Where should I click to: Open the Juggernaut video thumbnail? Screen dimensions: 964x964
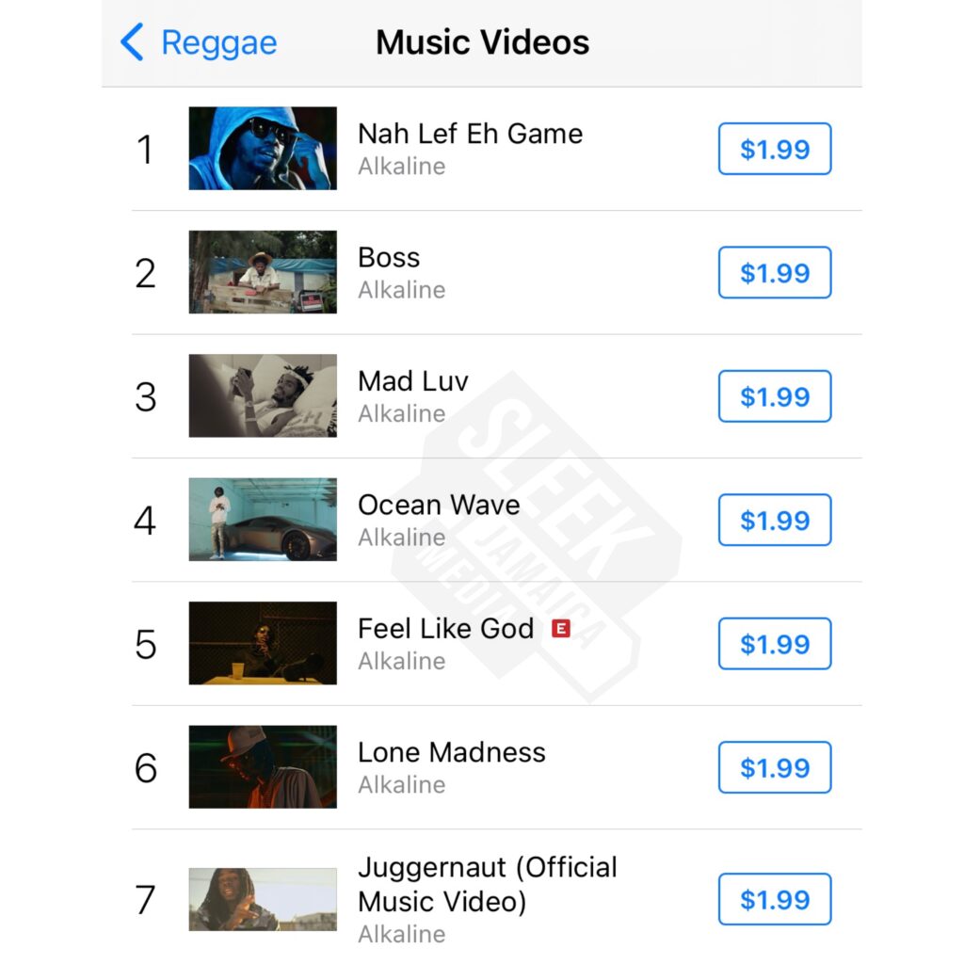point(263,899)
